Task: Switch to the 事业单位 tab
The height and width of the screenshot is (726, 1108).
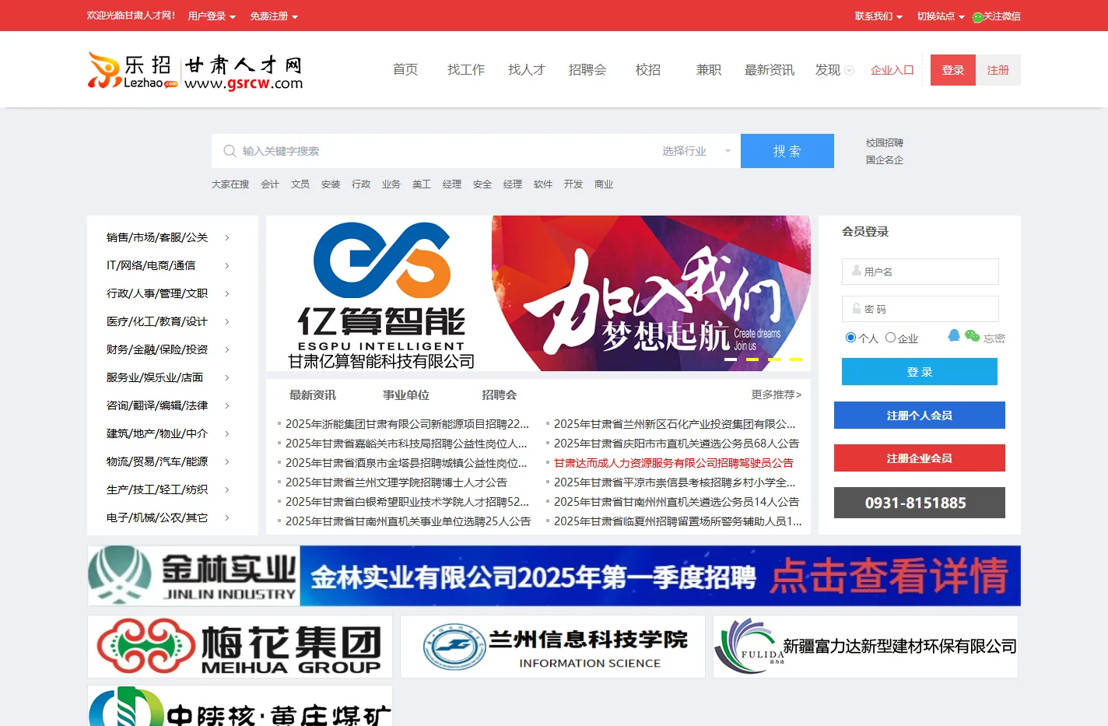Action: tap(406, 395)
